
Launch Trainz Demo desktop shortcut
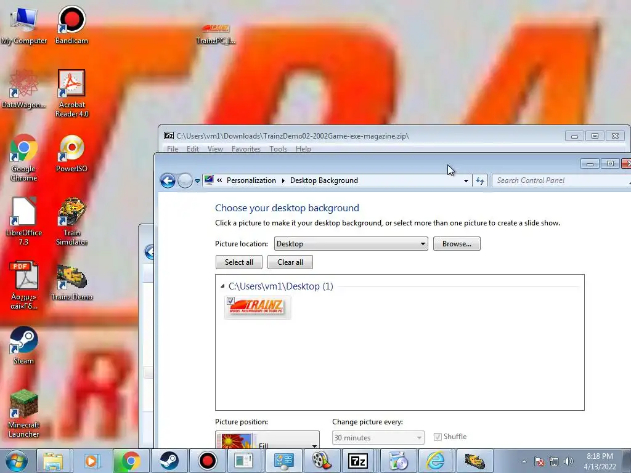click(71, 282)
